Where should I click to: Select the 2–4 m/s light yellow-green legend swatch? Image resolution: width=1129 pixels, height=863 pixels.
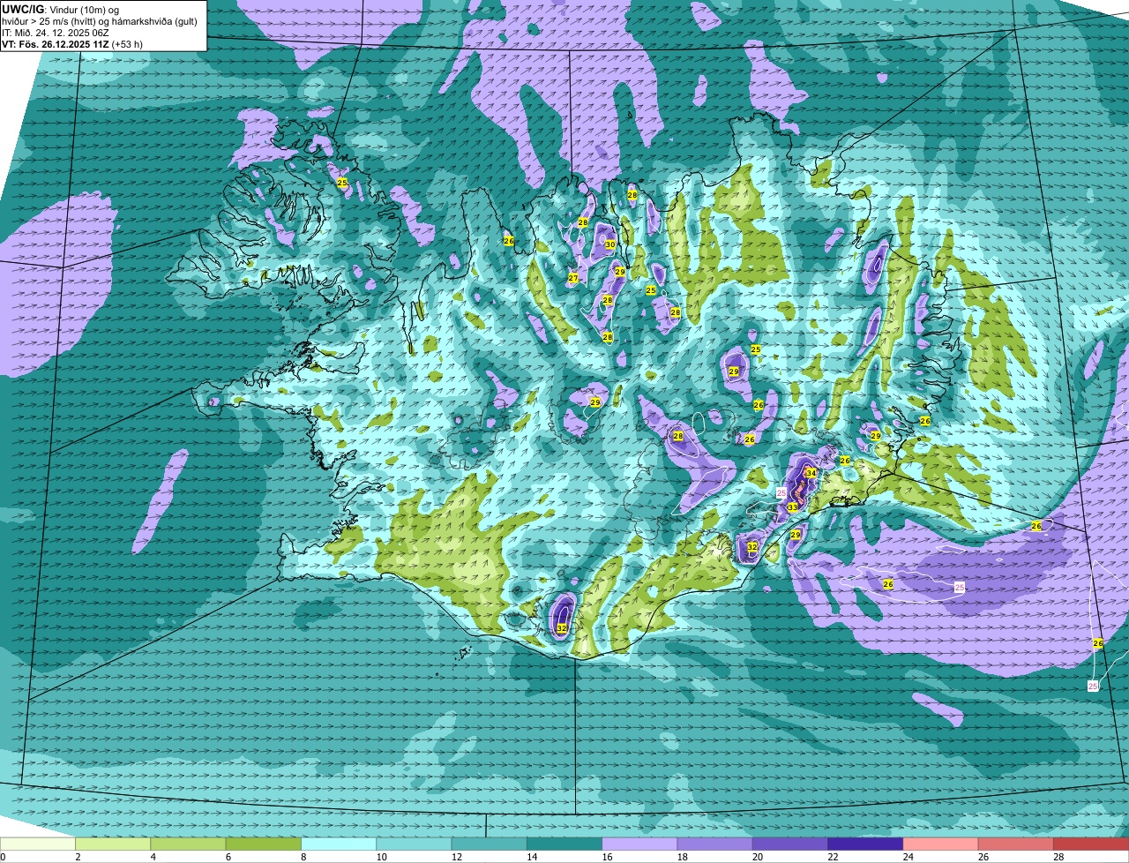(113, 844)
